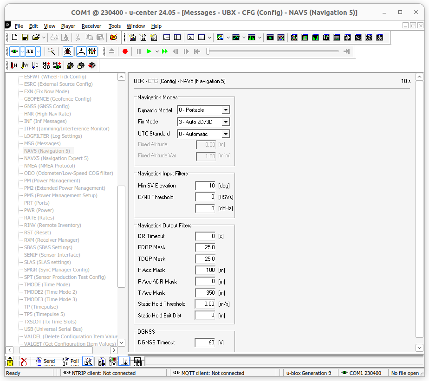Click the debug messages bug icon

(x=68, y=52)
